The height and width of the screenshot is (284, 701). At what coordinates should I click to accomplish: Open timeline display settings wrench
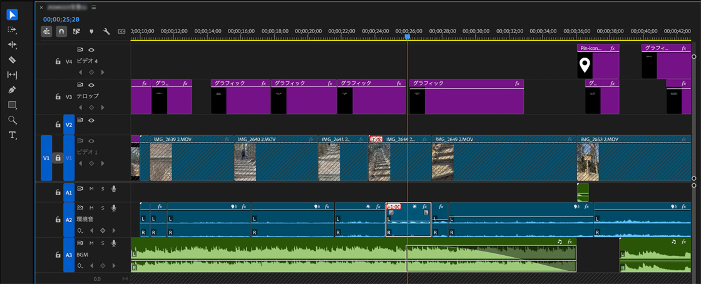click(106, 31)
